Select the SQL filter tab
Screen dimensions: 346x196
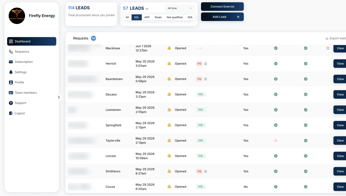(x=137, y=17)
